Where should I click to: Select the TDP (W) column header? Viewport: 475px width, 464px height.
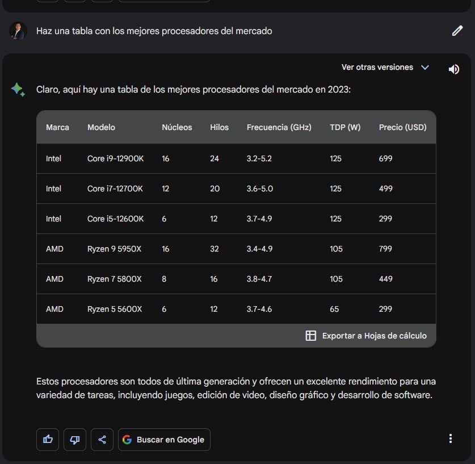click(345, 127)
